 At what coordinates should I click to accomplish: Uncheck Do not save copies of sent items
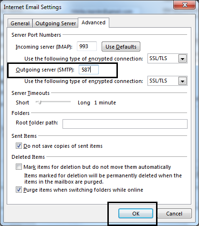coord(19,146)
